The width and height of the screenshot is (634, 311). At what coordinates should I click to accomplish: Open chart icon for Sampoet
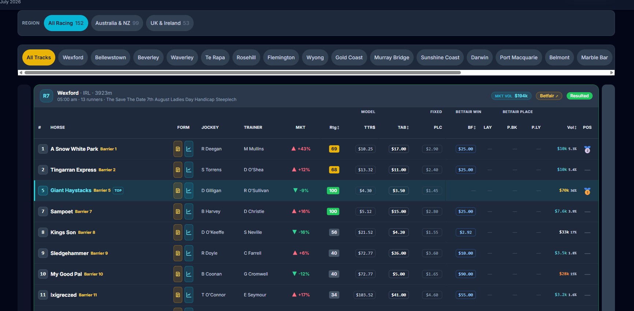(189, 211)
